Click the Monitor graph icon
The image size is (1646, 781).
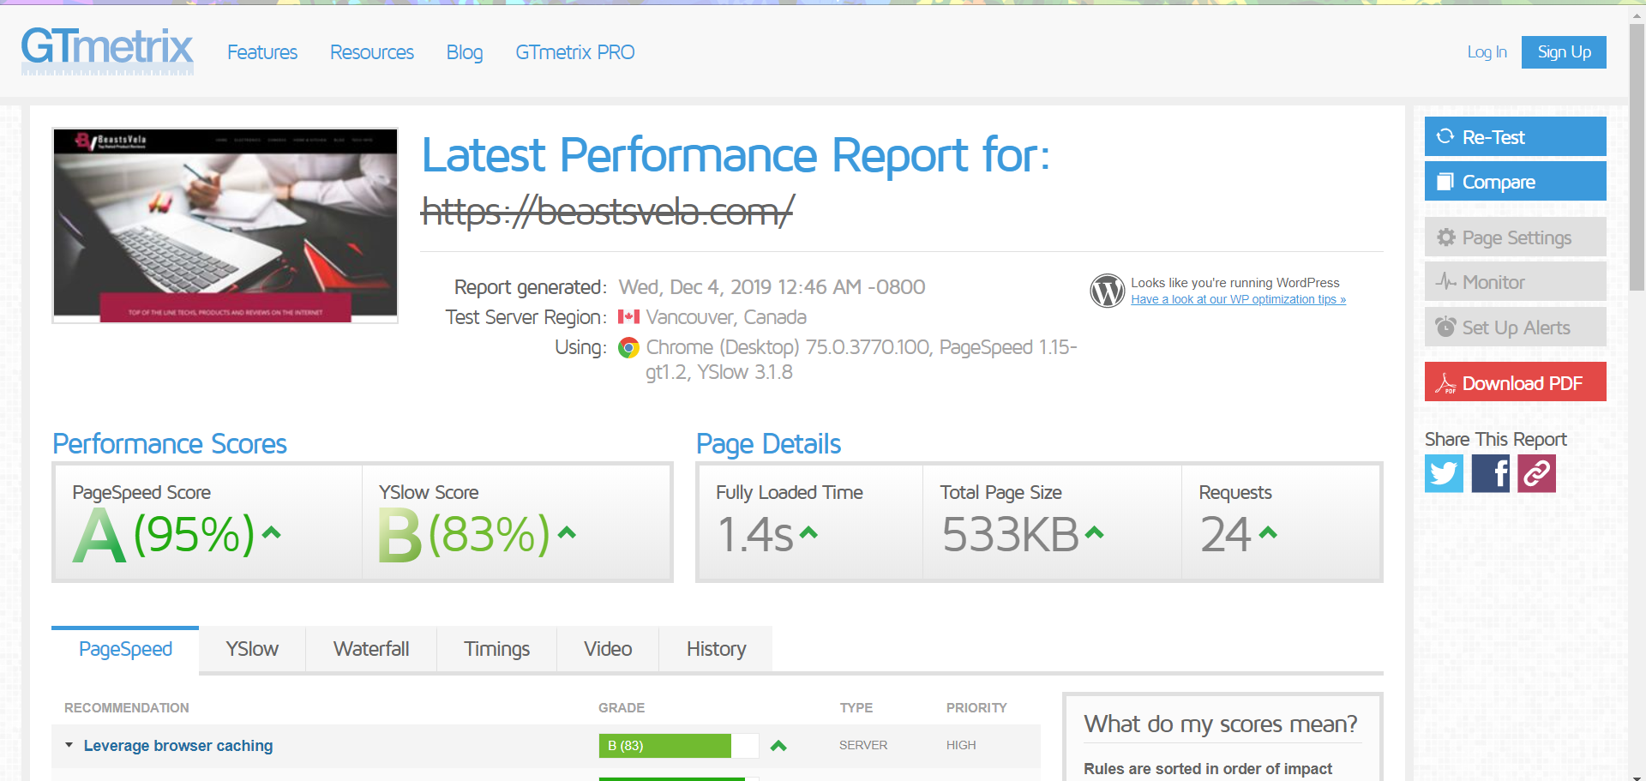(1447, 281)
